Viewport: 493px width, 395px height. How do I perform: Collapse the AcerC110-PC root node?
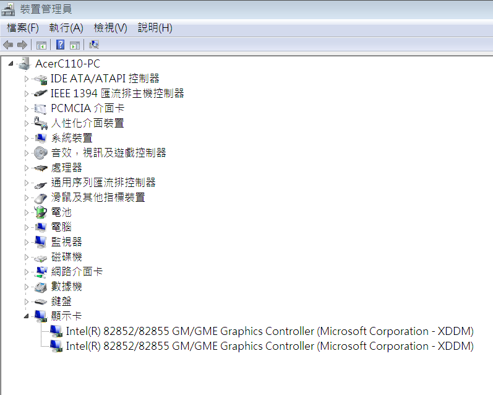point(11,64)
